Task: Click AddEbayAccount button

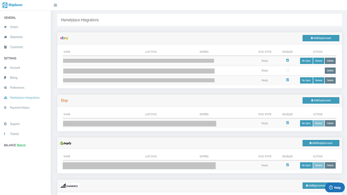Action: coord(321,38)
